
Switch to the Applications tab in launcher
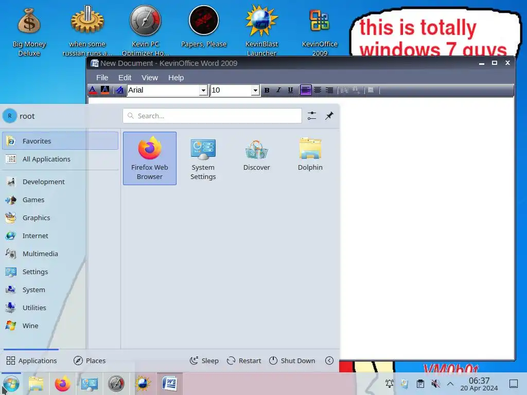[x=31, y=361]
